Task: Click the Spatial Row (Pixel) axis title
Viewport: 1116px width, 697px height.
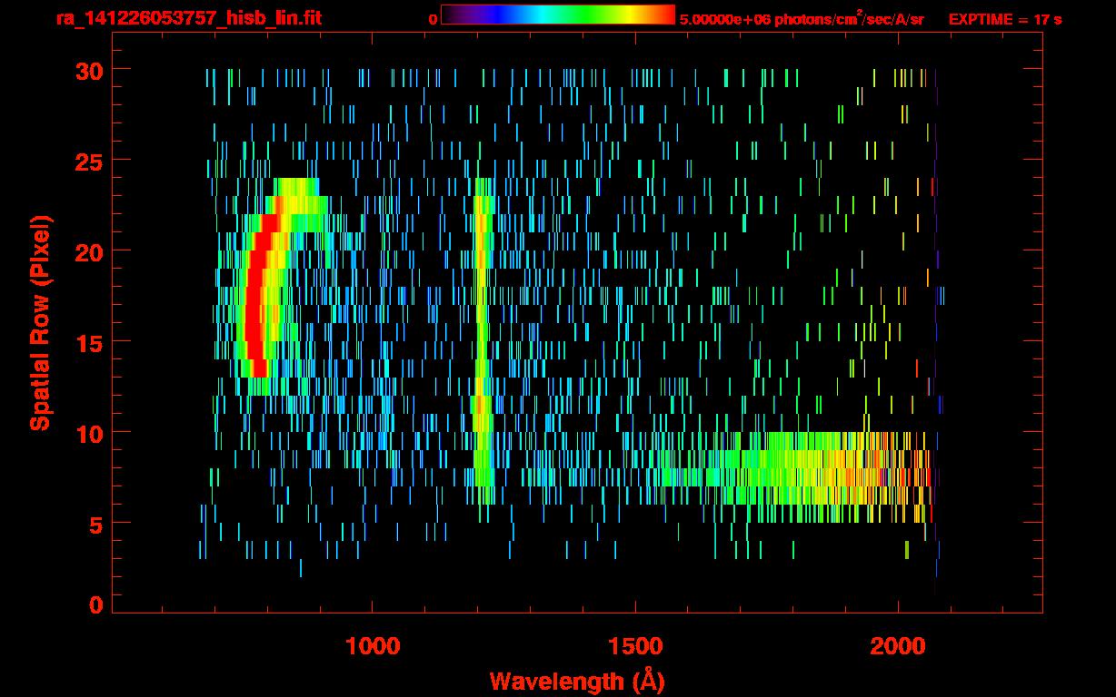Action: tap(40, 322)
